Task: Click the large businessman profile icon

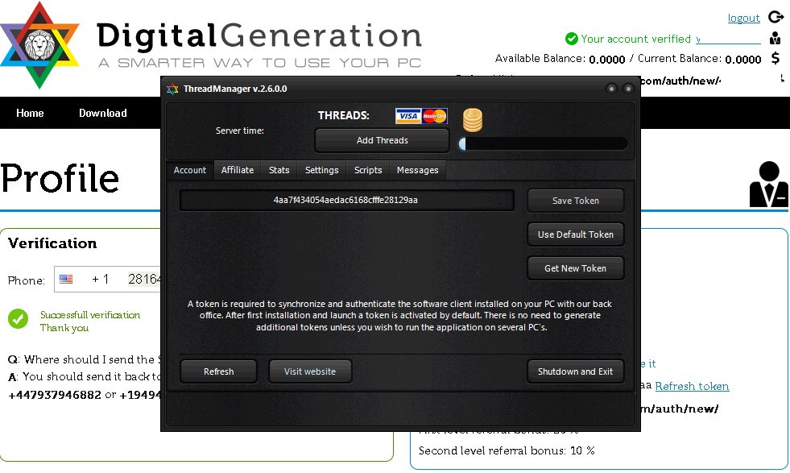Action: coord(769,184)
